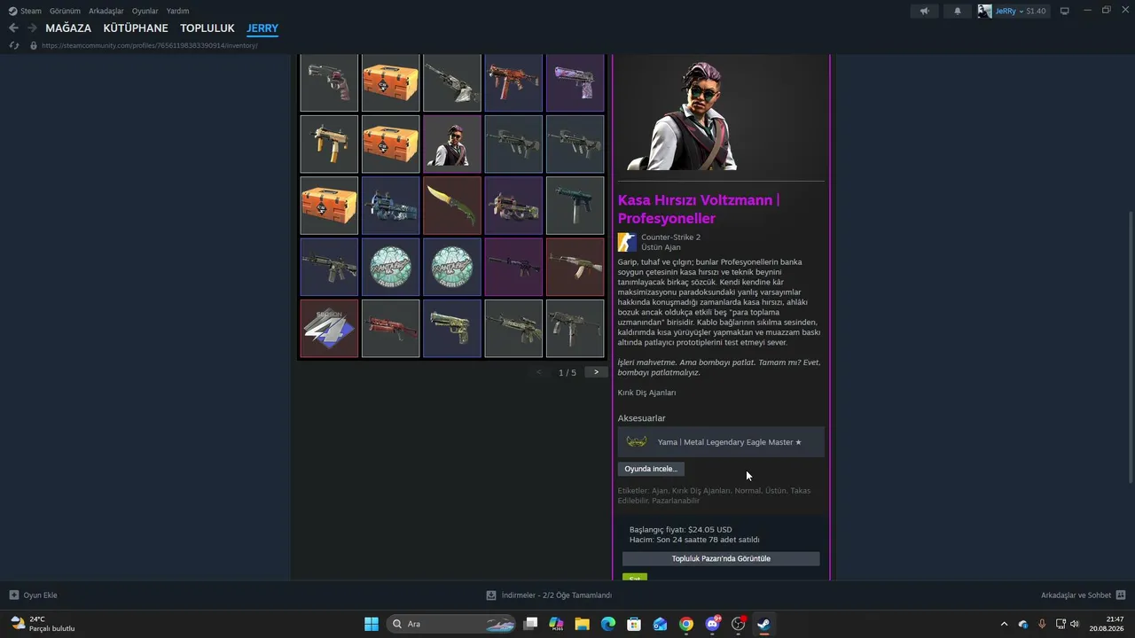The image size is (1135, 638).
Task: Open the Görünüm menu
Action: (x=66, y=11)
